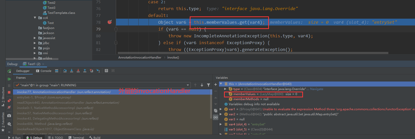
Task: Click the Navigate link
Action: 317,89
